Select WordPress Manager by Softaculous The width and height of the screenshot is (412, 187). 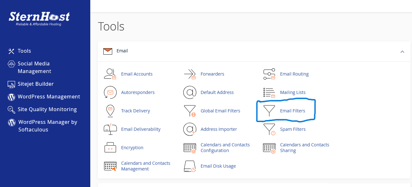[x=47, y=126]
